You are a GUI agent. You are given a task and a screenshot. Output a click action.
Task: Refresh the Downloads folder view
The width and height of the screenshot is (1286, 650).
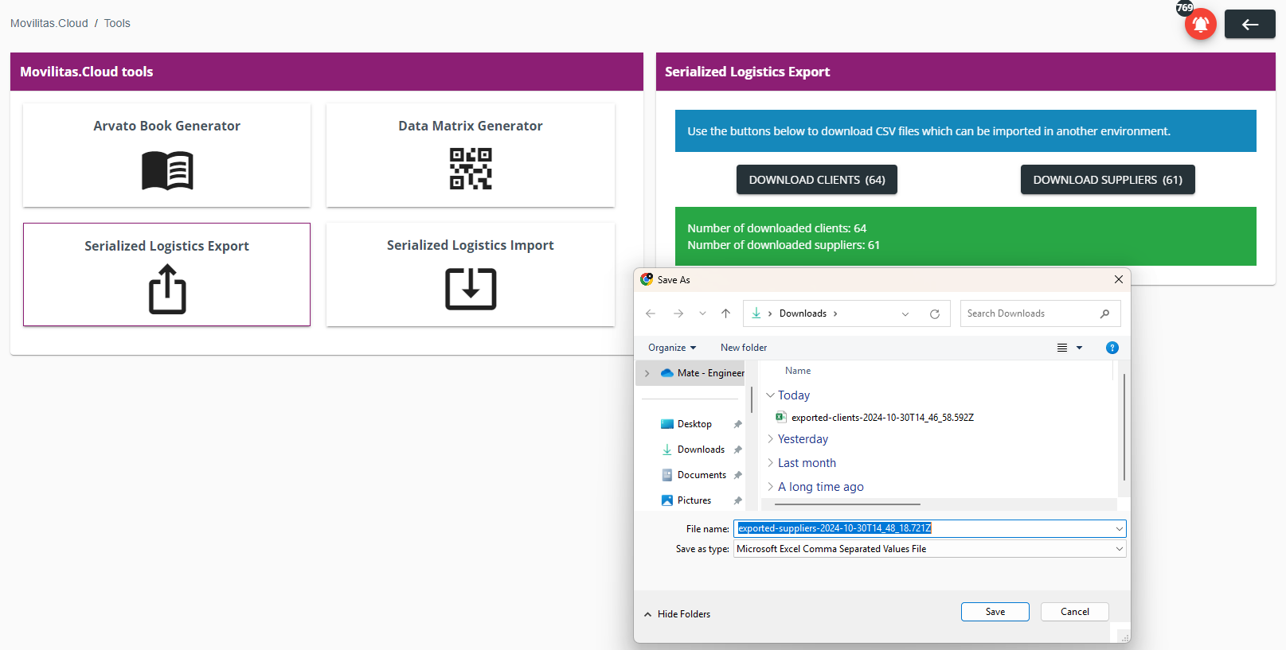click(935, 313)
